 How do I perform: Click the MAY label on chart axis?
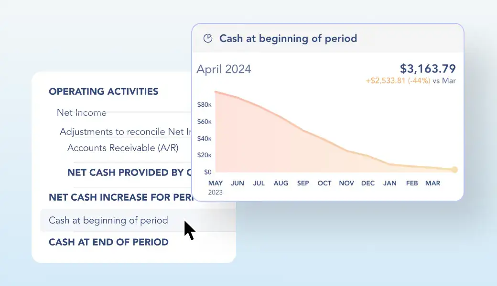pos(216,183)
